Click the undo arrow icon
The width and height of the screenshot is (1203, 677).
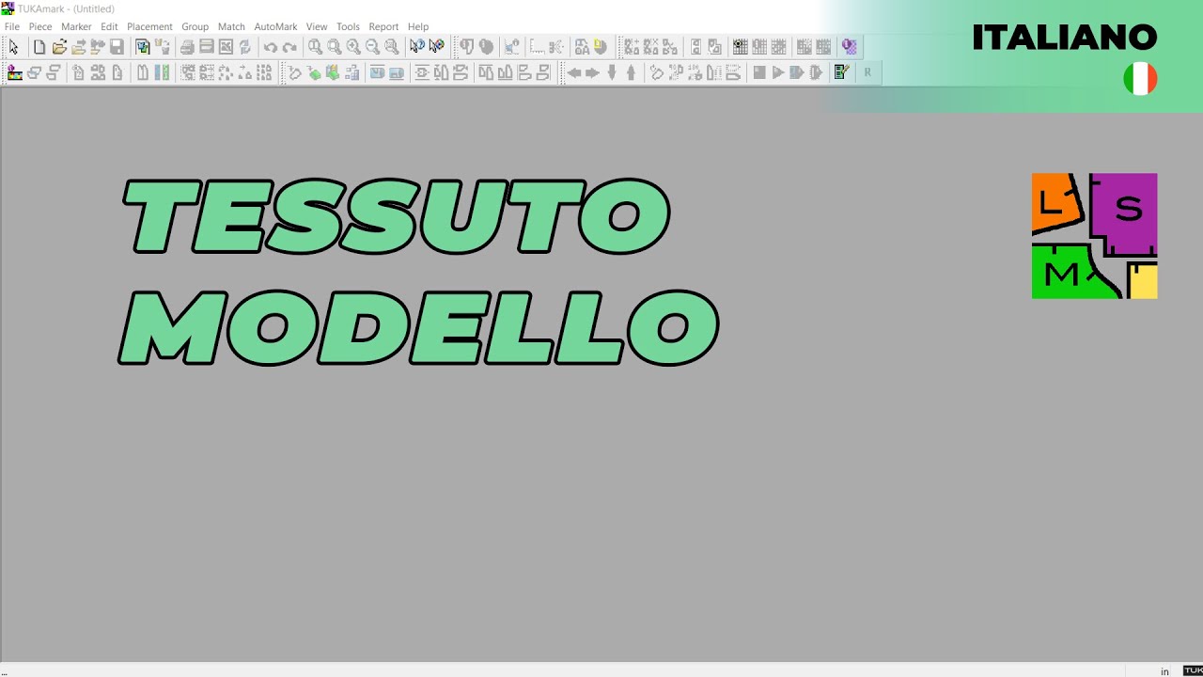click(x=271, y=47)
